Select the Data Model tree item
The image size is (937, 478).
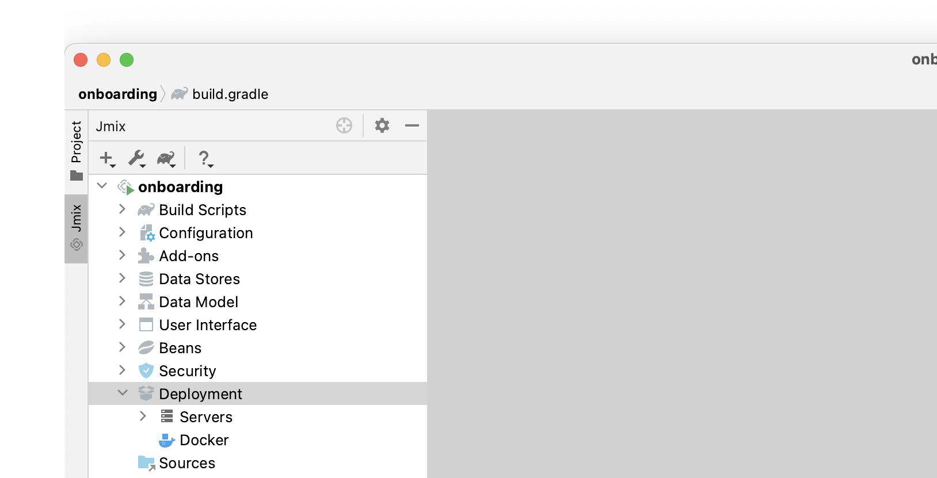point(199,302)
